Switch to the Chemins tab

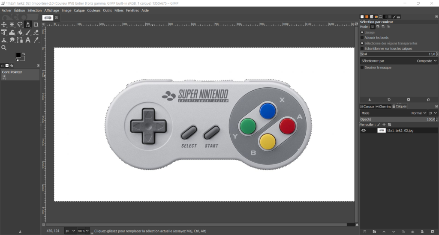click(383, 107)
